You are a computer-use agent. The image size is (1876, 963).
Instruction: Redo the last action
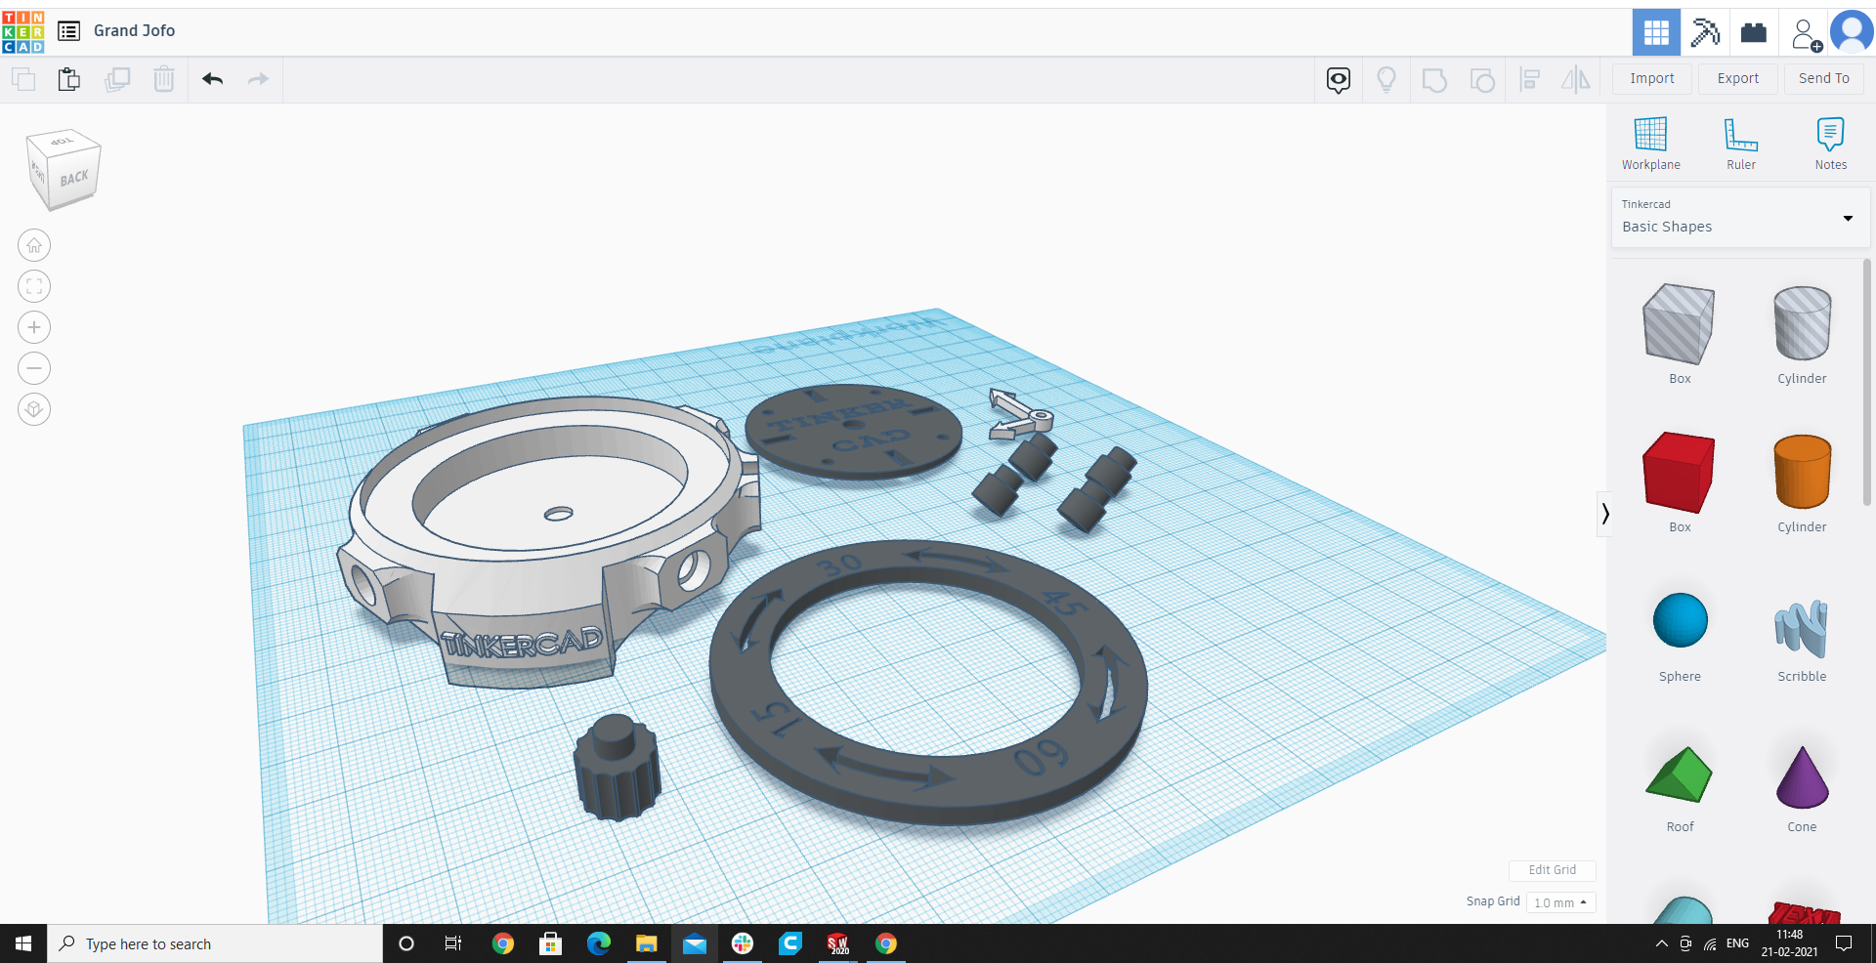click(258, 79)
